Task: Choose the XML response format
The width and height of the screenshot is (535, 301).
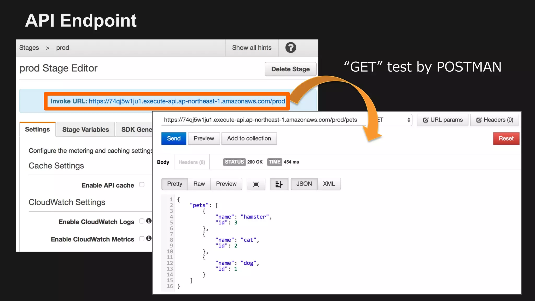Action: point(329,184)
